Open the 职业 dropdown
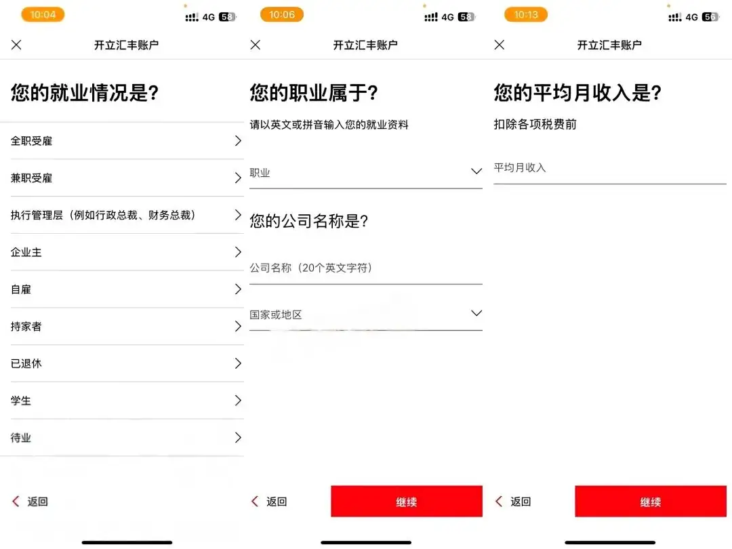 pos(365,173)
